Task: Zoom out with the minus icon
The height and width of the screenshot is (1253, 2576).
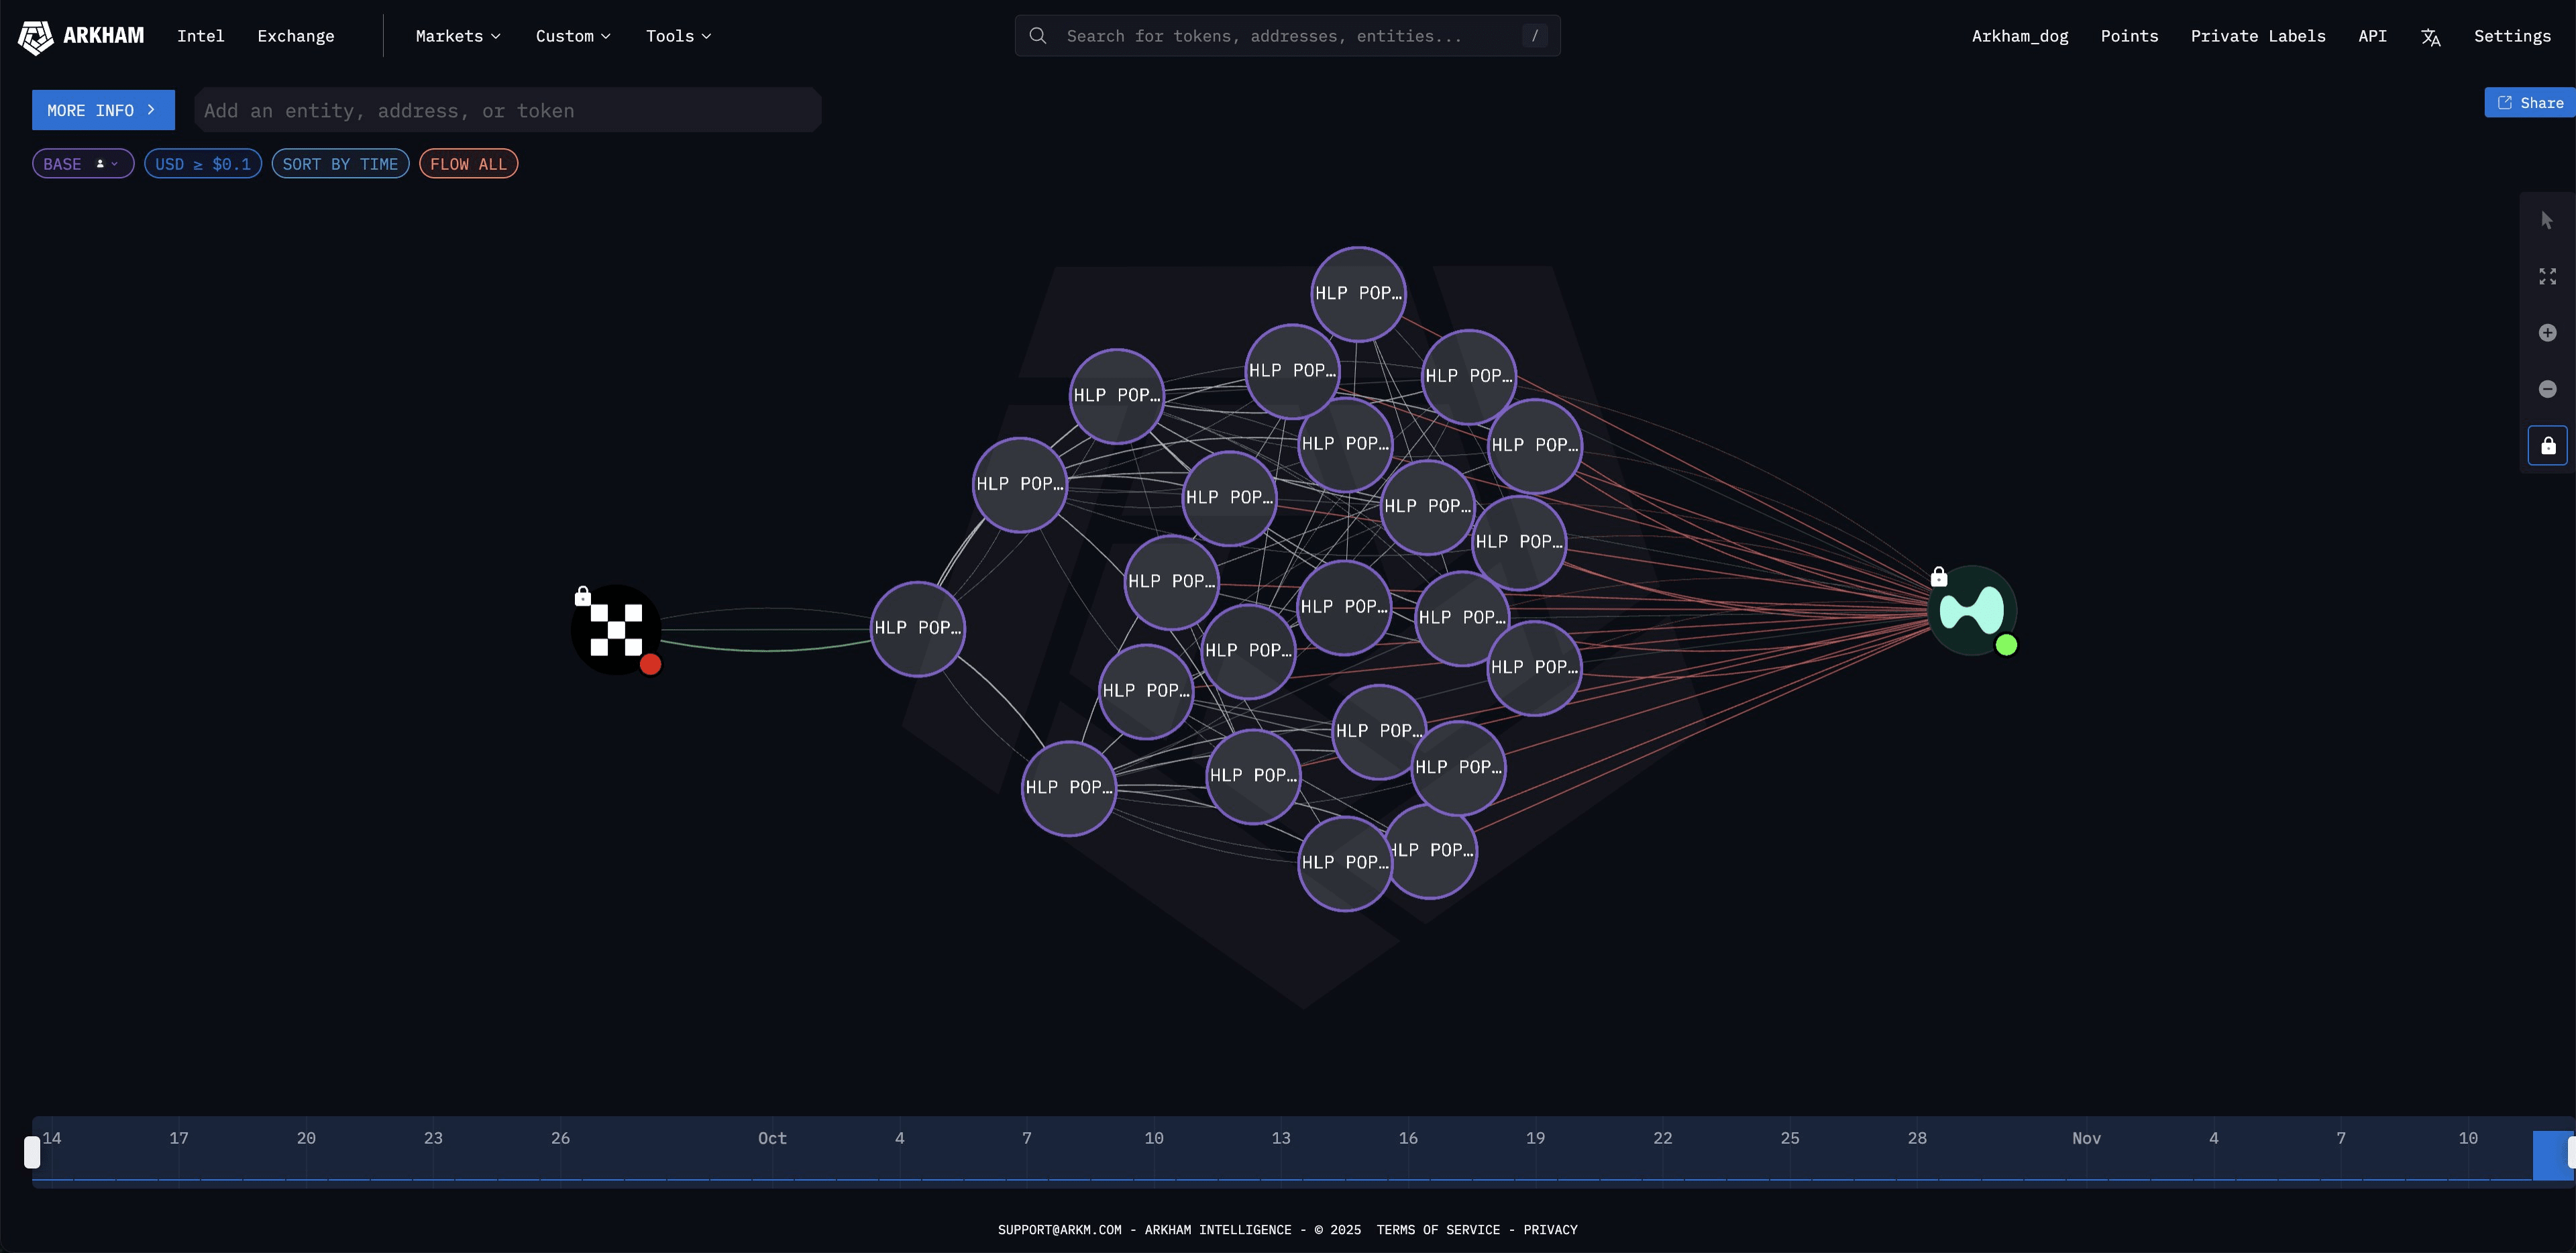Action: [2547, 389]
